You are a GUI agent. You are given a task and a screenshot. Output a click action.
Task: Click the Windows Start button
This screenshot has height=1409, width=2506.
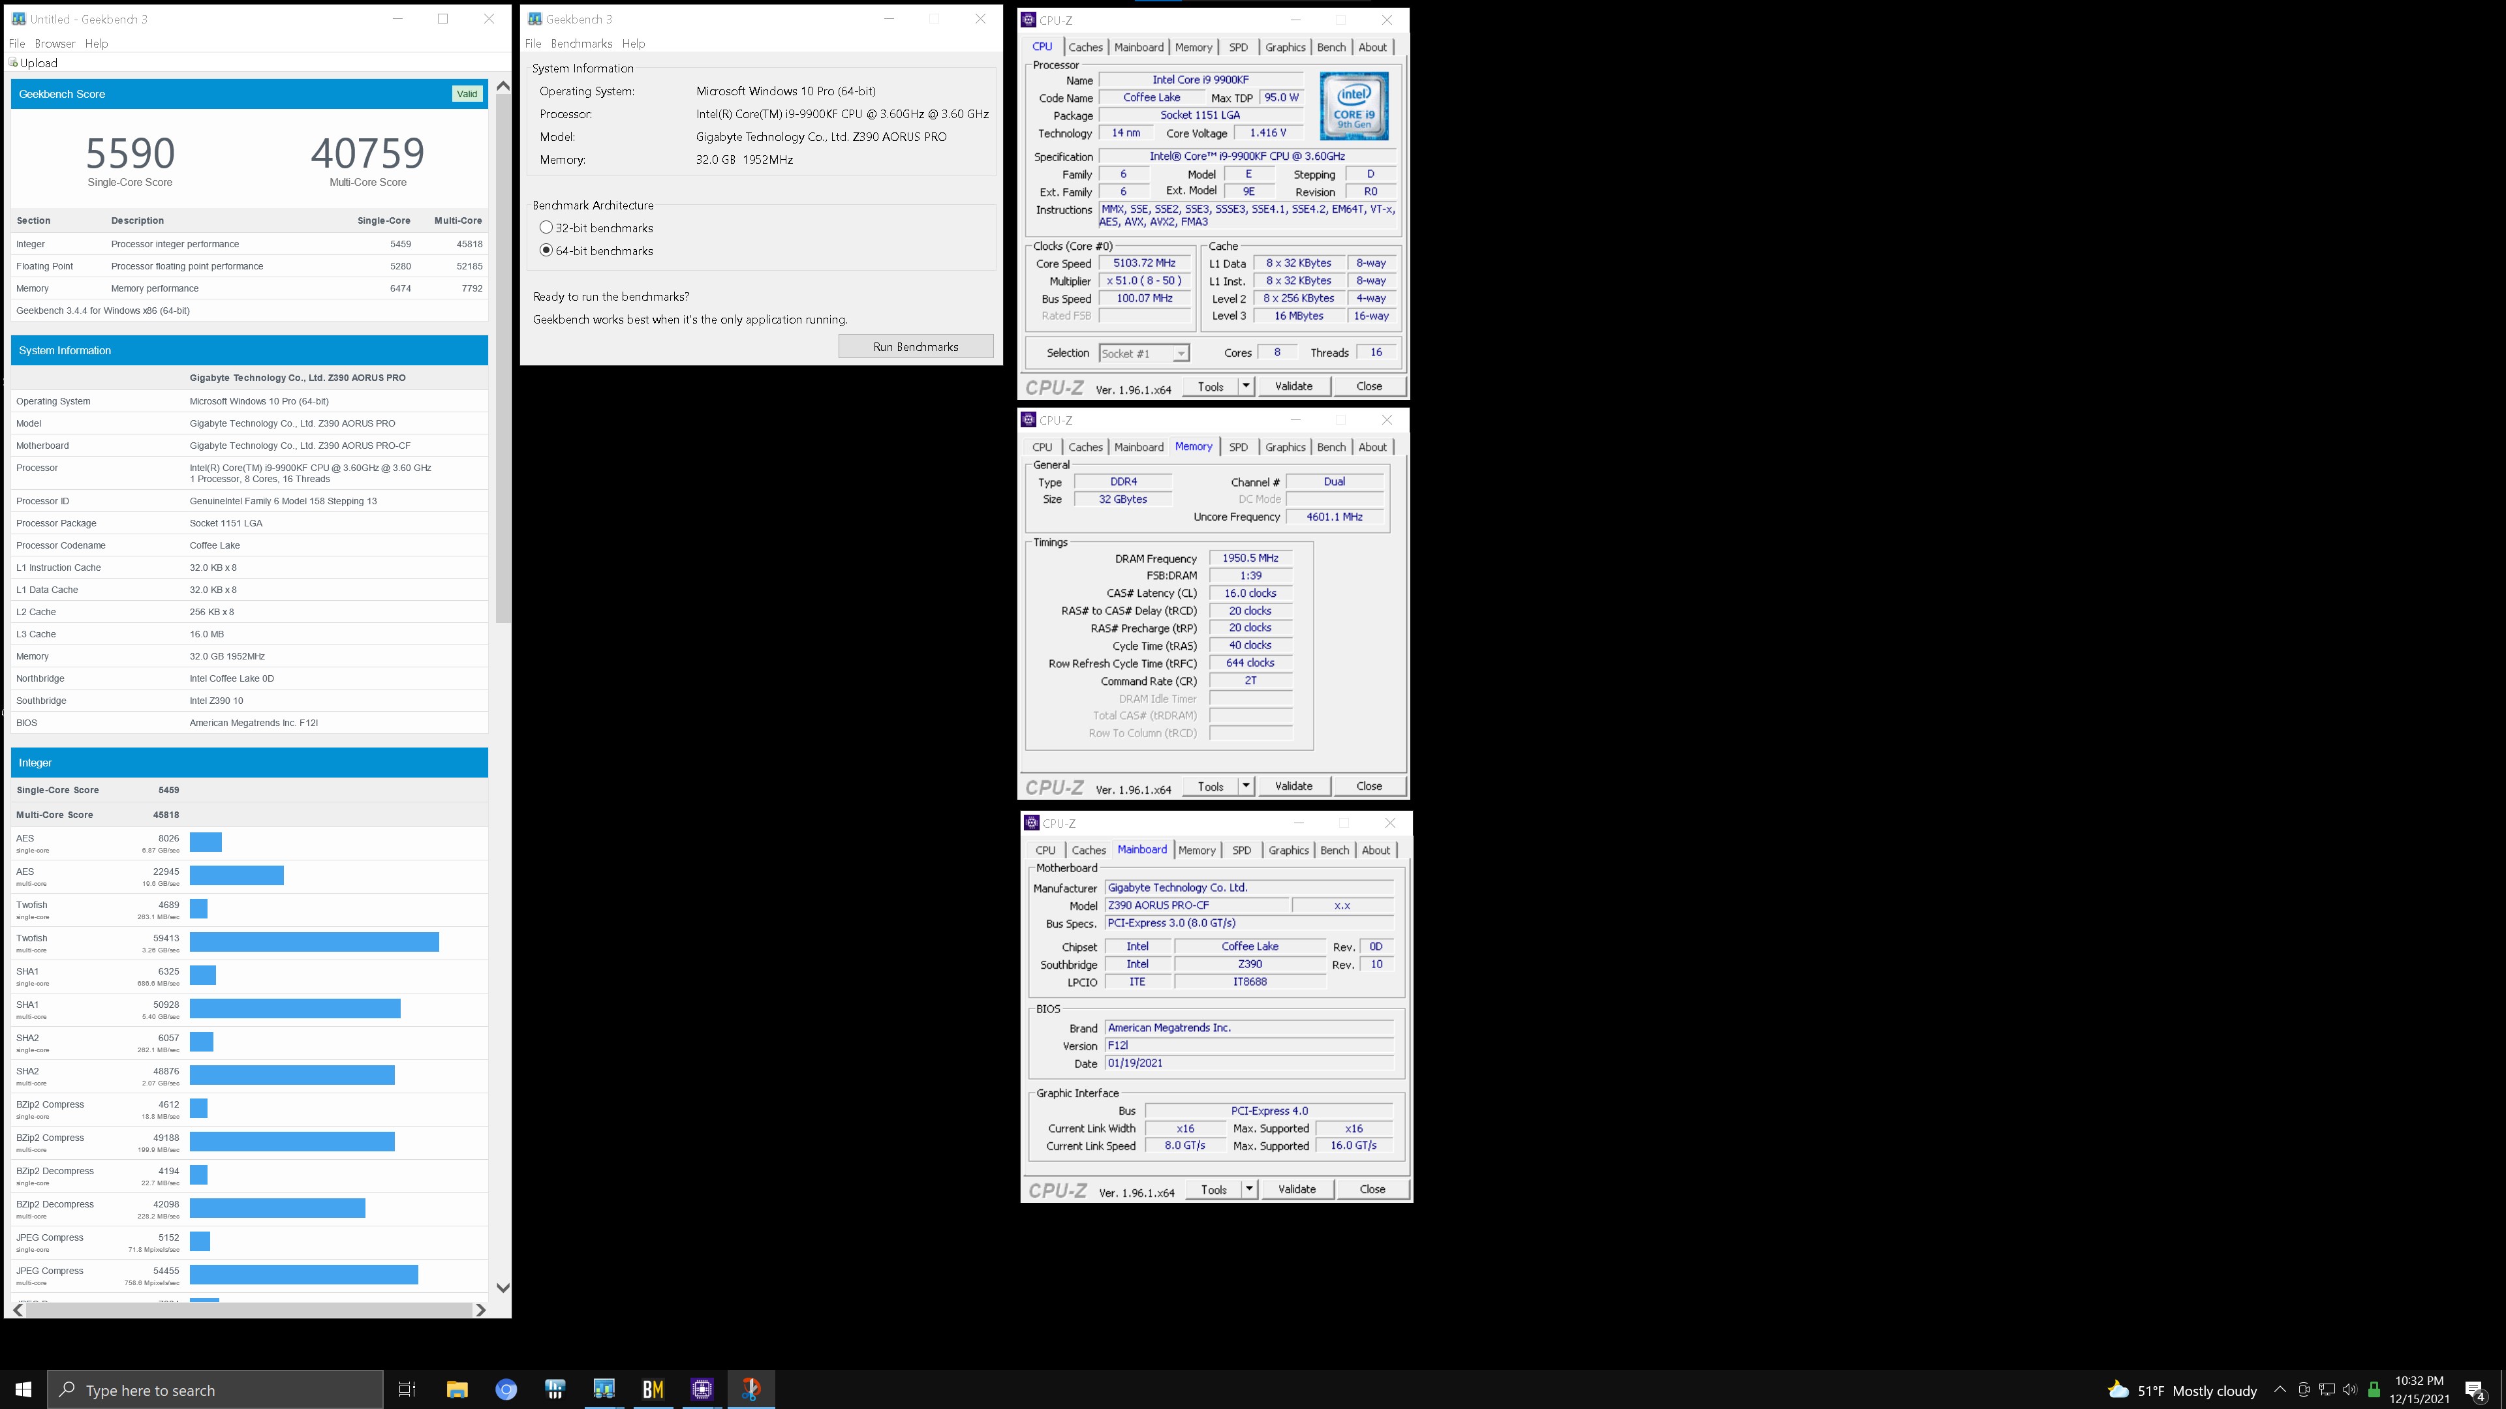23,1389
